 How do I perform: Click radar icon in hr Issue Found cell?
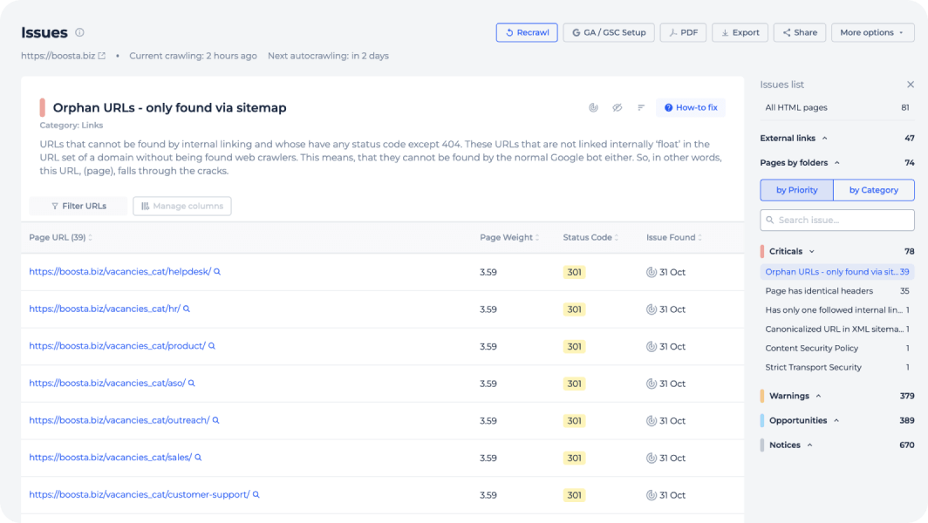(x=651, y=309)
